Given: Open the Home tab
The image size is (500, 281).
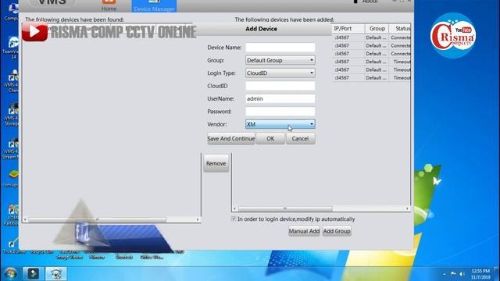Looking at the screenshot, I should tap(109, 5).
